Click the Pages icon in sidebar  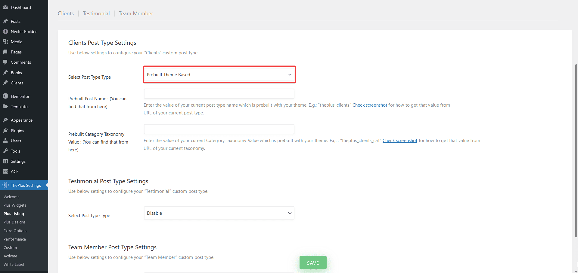tap(5, 52)
